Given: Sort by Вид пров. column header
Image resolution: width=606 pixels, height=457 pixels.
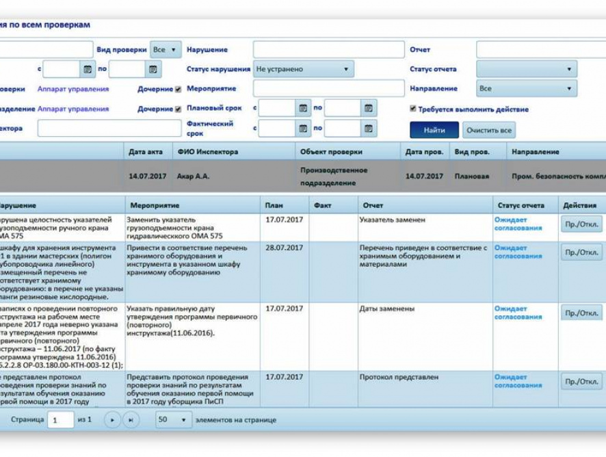Looking at the screenshot, I should tap(478, 152).
